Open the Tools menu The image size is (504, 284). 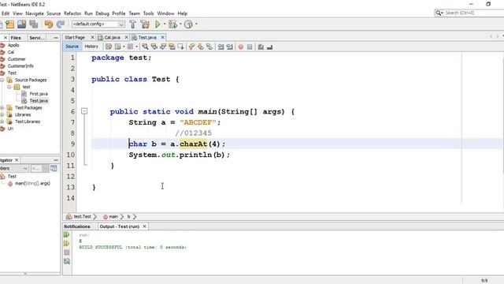pyautogui.click(x=148, y=13)
